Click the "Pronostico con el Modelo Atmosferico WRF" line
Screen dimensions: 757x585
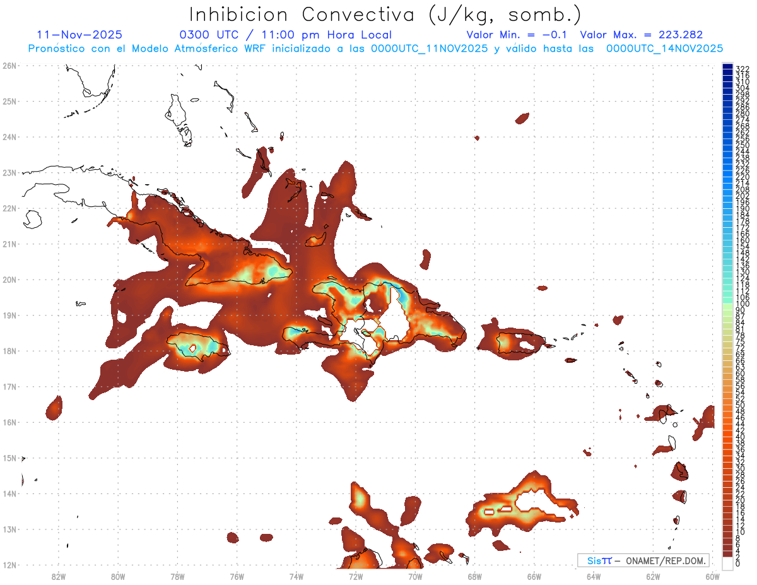coord(375,49)
